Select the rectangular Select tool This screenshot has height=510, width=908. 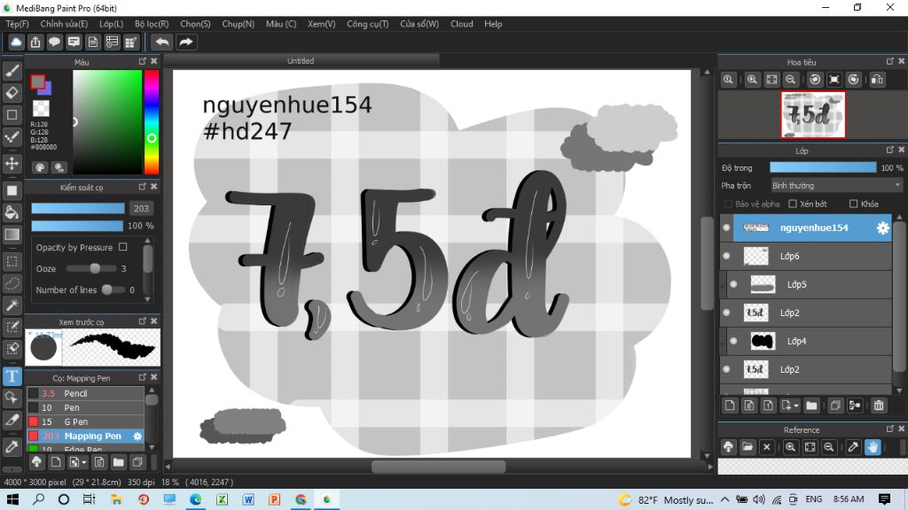click(x=12, y=261)
